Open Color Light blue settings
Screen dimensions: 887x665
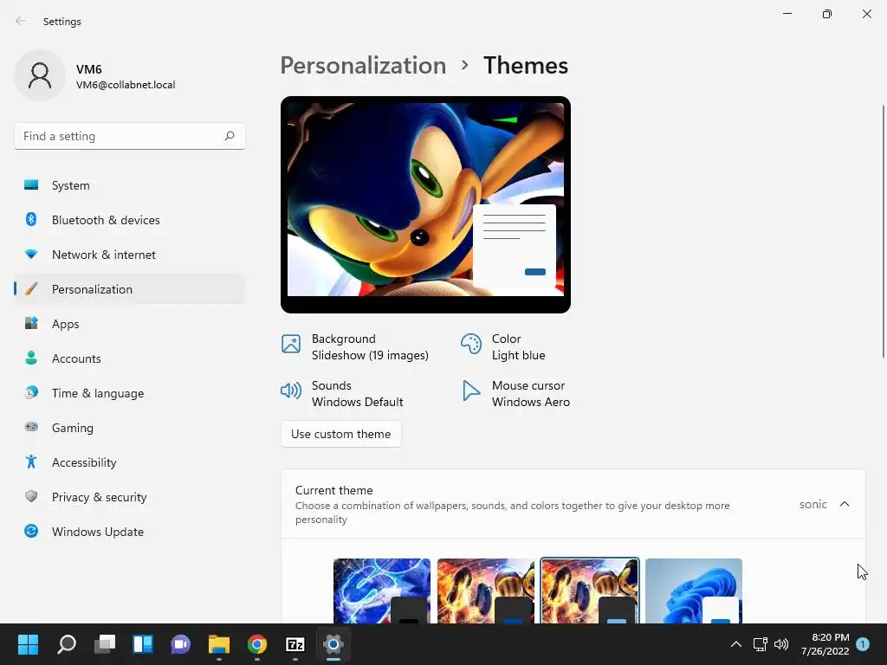pyautogui.click(x=503, y=346)
